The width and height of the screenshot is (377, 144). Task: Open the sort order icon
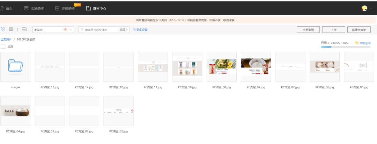24,30
